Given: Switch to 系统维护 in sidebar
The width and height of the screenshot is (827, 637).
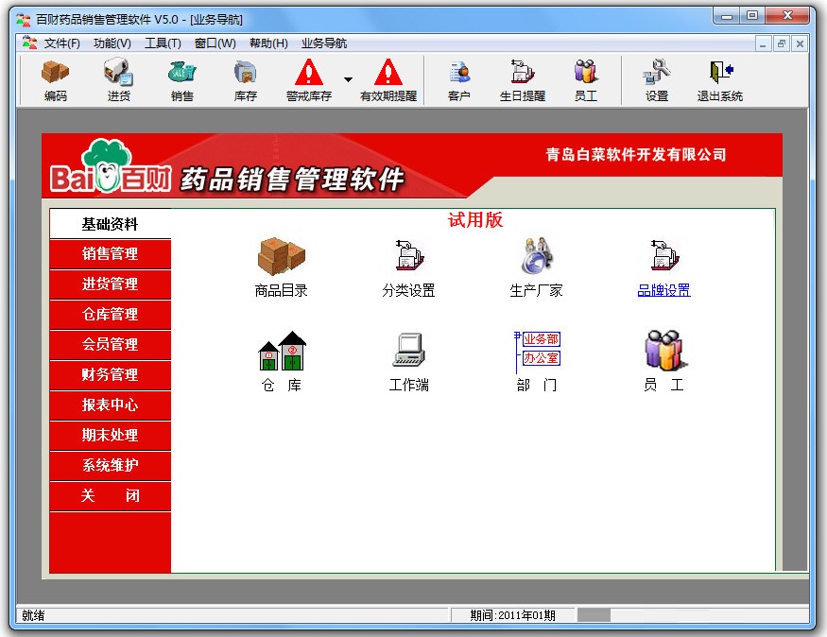Looking at the screenshot, I should pyautogui.click(x=111, y=465).
